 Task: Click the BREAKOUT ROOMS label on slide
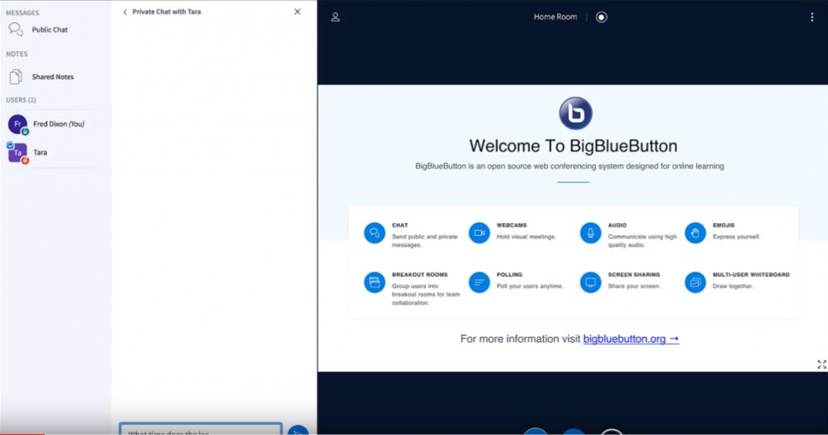click(420, 275)
